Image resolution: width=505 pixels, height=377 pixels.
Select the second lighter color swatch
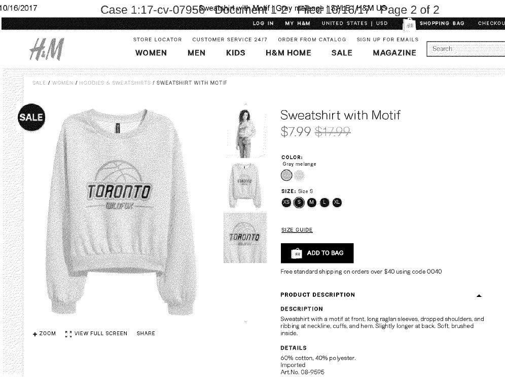(x=299, y=175)
